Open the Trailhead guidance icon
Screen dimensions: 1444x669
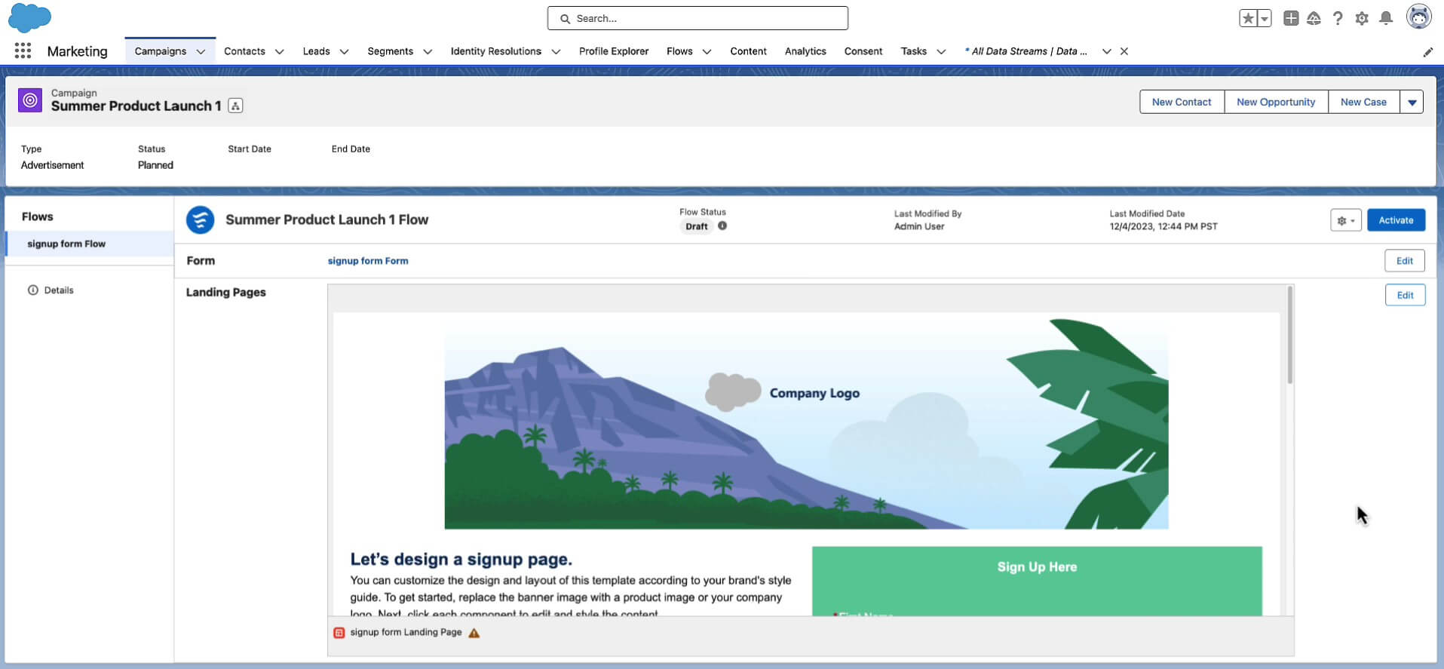coord(1314,18)
